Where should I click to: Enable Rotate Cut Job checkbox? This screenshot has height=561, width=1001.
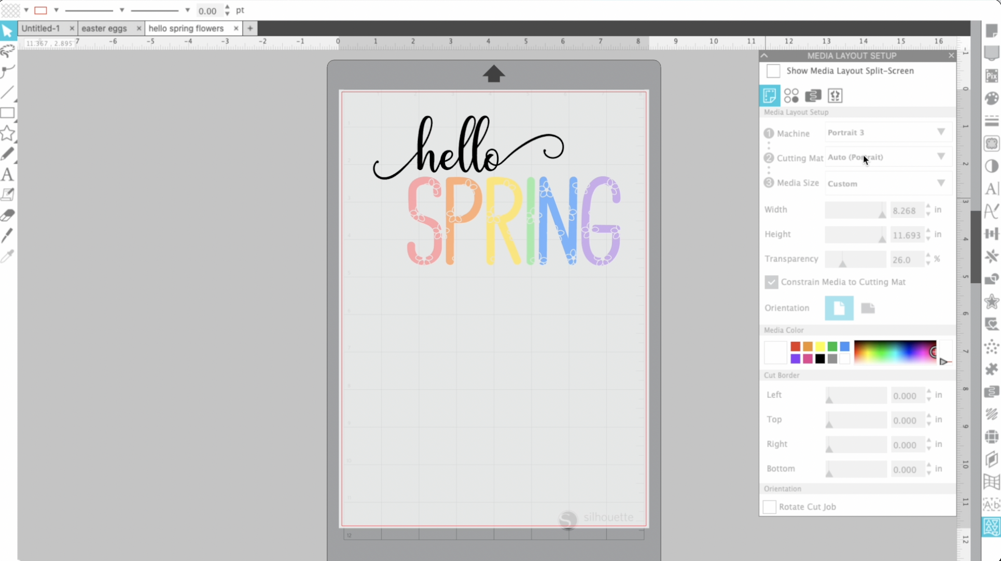[769, 507]
